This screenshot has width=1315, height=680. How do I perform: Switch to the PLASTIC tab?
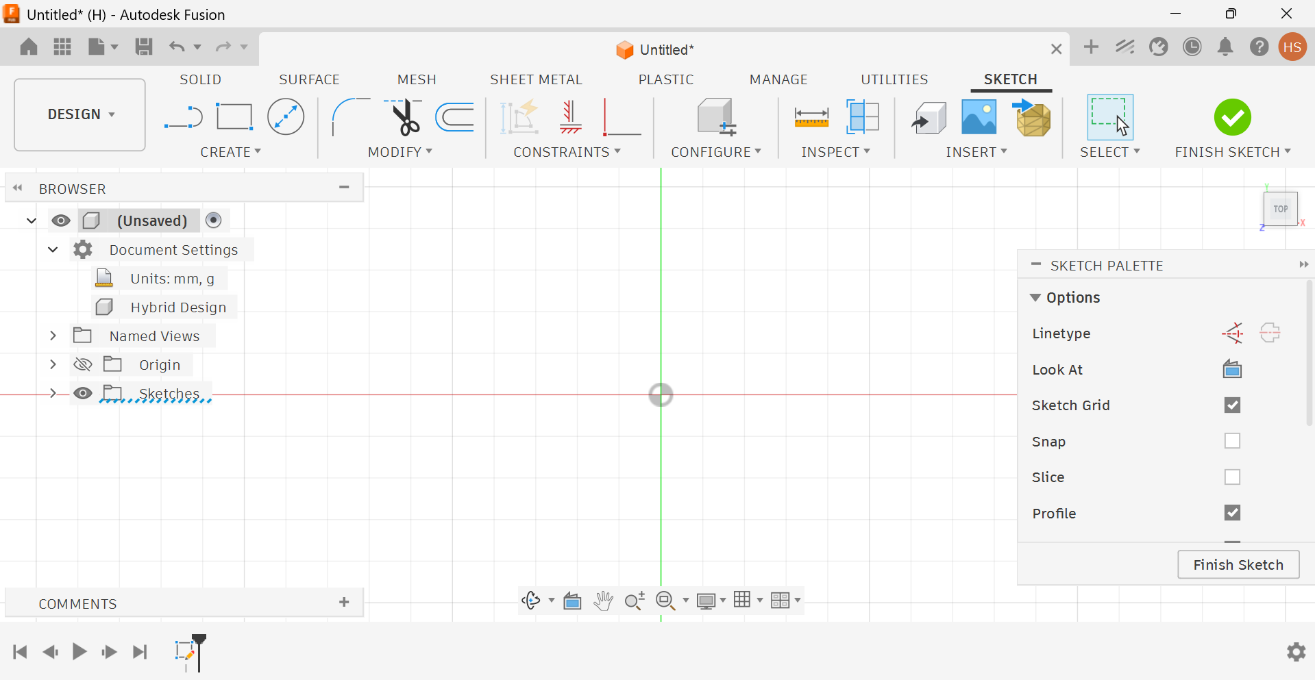(x=666, y=79)
